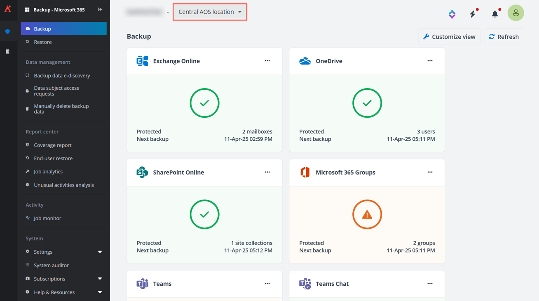The image size is (539, 301).
Task: Collapse the sidebar using the arrow icon
Action: 100,9
